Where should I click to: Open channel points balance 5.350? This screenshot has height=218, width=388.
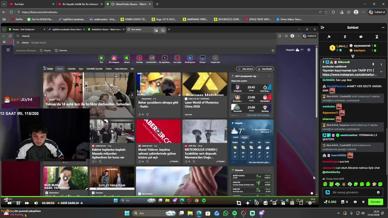[x=330, y=202]
